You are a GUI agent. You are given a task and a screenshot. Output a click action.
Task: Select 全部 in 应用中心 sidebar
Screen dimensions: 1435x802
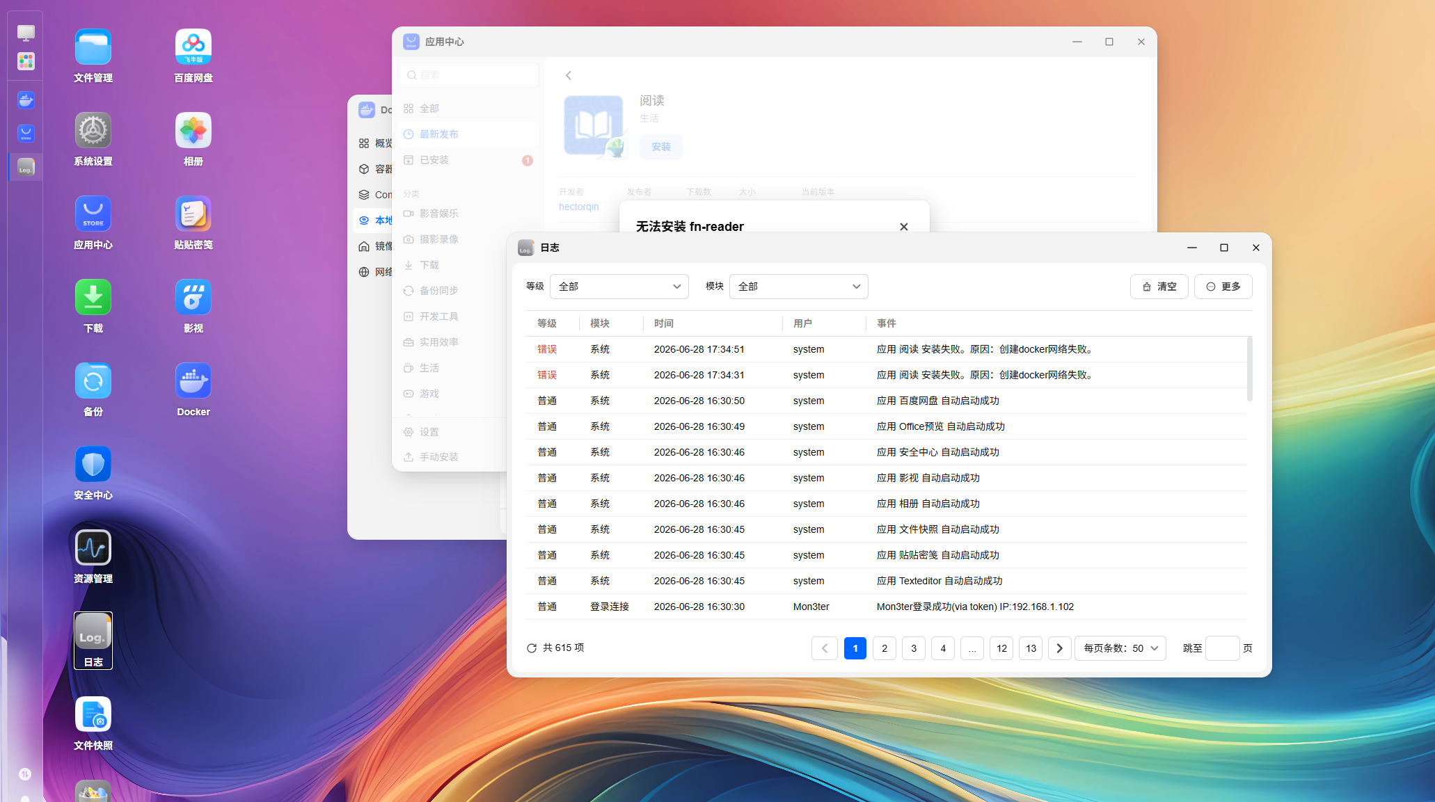tap(468, 109)
